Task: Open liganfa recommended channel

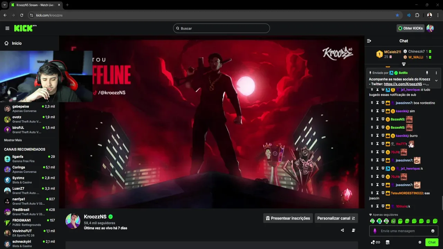Action: [29, 159]
